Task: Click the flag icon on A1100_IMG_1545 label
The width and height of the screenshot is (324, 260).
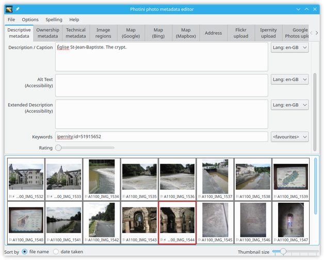Action: [x=200, y=240]
